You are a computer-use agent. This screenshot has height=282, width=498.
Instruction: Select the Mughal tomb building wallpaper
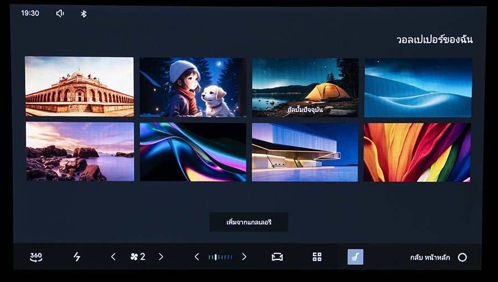tap(79, 87)
